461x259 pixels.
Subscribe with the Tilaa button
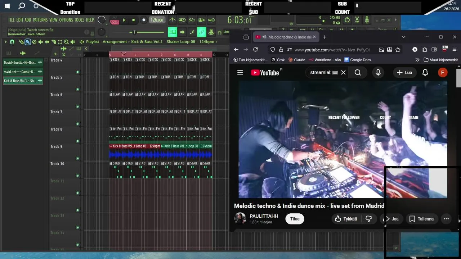(x=295, y=219)
